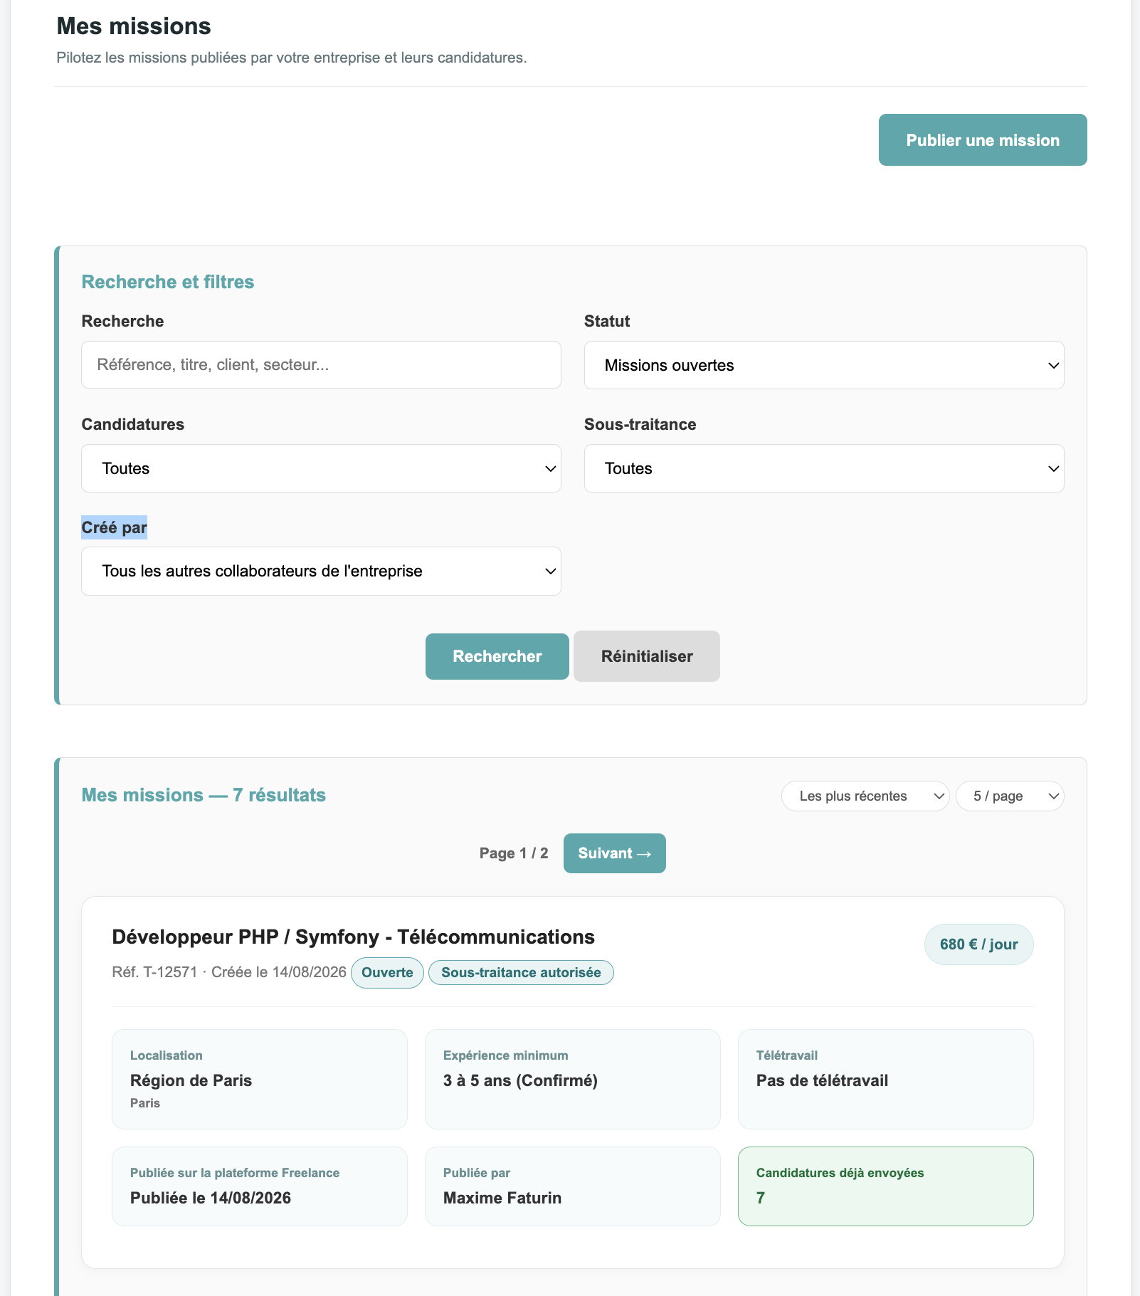Go to next page with Suivant
This screenshot has width=1140, height=1296.
click(615, 853)
